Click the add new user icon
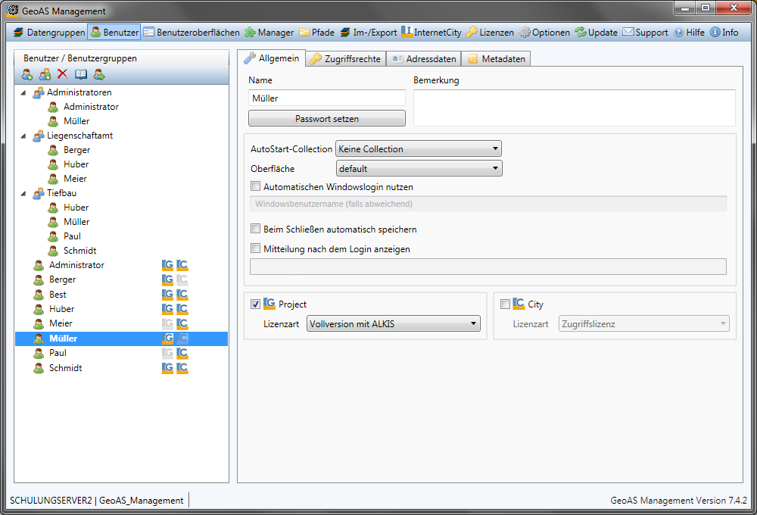757x515 pixels. click(x=26, y=74)
